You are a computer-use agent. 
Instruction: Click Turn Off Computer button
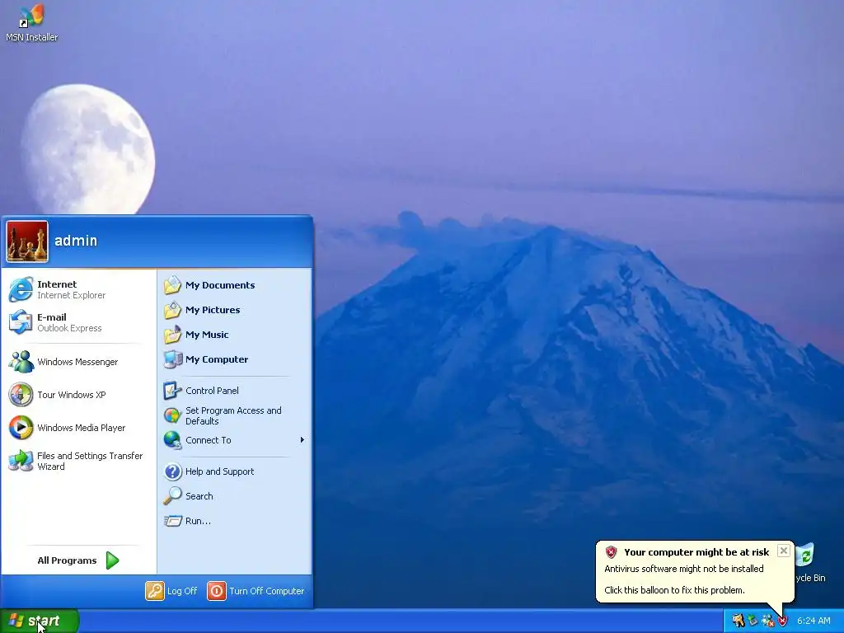pyautogui.click(x=256, y=591)
